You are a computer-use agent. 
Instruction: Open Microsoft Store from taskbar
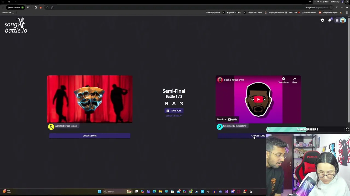(172, 192)
